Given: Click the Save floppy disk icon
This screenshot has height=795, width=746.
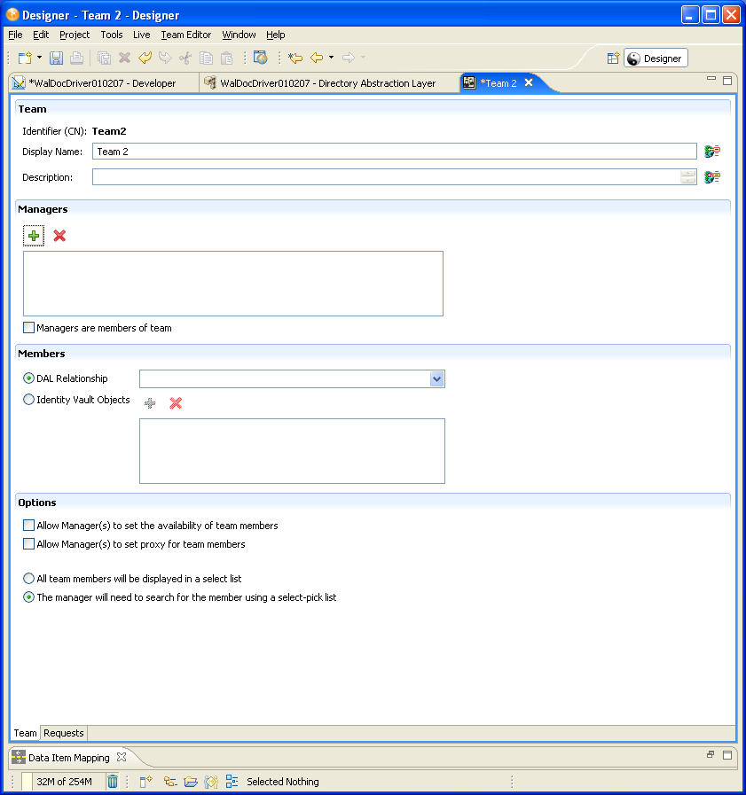Looking at the screenshot, I should click(x=56, y=58).
